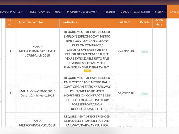The width and height of the screenshot is (179, 134).
Task: Expand the Project Profile chevron arrow
Action: 22,12
